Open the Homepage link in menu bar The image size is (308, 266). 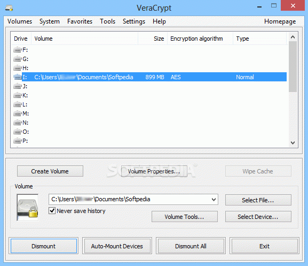pyautogui.click(x=280, y=21)
